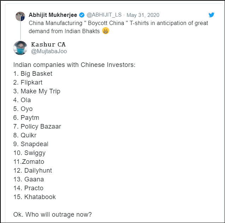Click the Twitter bird logo
This screenshot has width=225, height=223.
point(212,15)
